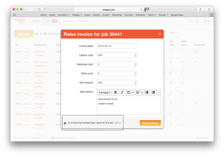The image size is (224, 156).
Task: Open job ID 30343
Action: (19, 125)
